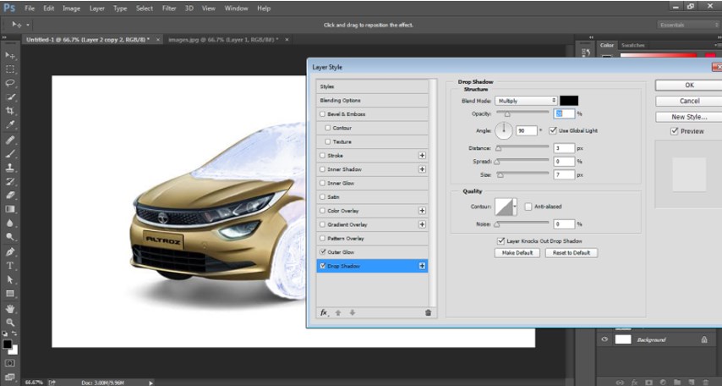
Task: Click the Make Default button
Action: [518, 253]
